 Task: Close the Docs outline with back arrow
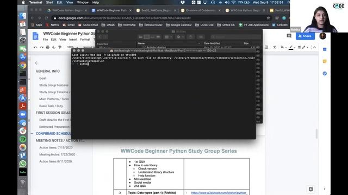tap(37, 63)
